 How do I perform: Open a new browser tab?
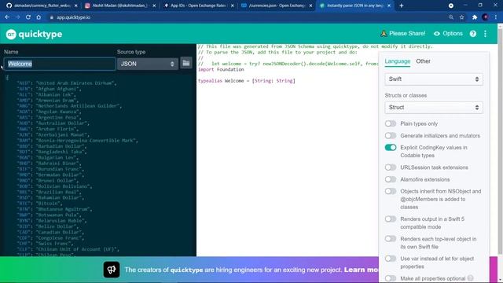click(x=402, y=6)
